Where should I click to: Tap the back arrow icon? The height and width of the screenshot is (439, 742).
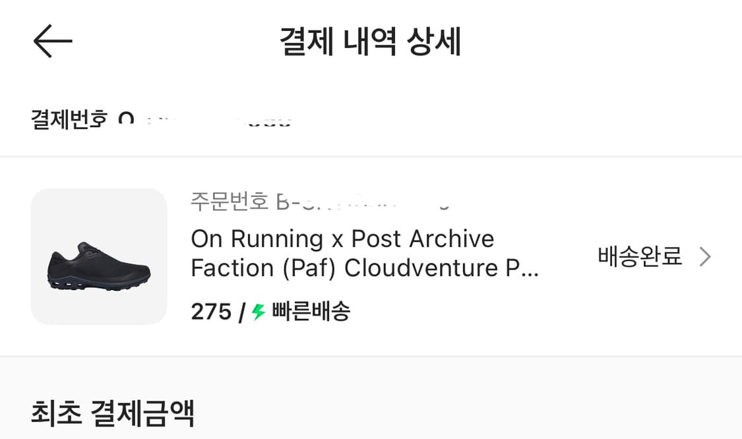pyautogui.click(x=53, y=42)
